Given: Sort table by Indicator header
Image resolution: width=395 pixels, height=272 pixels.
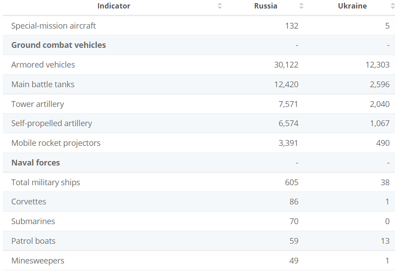Looking at the screenshot, I should pyautogui.click(x=114, y=6).
